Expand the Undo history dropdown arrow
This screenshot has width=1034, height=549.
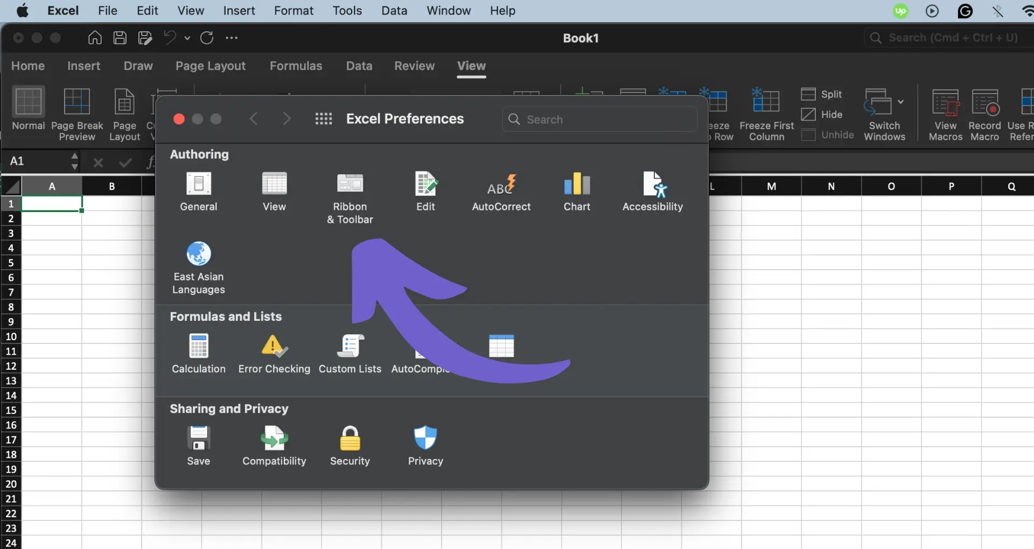pyautogui.click(x=187, y=38)
